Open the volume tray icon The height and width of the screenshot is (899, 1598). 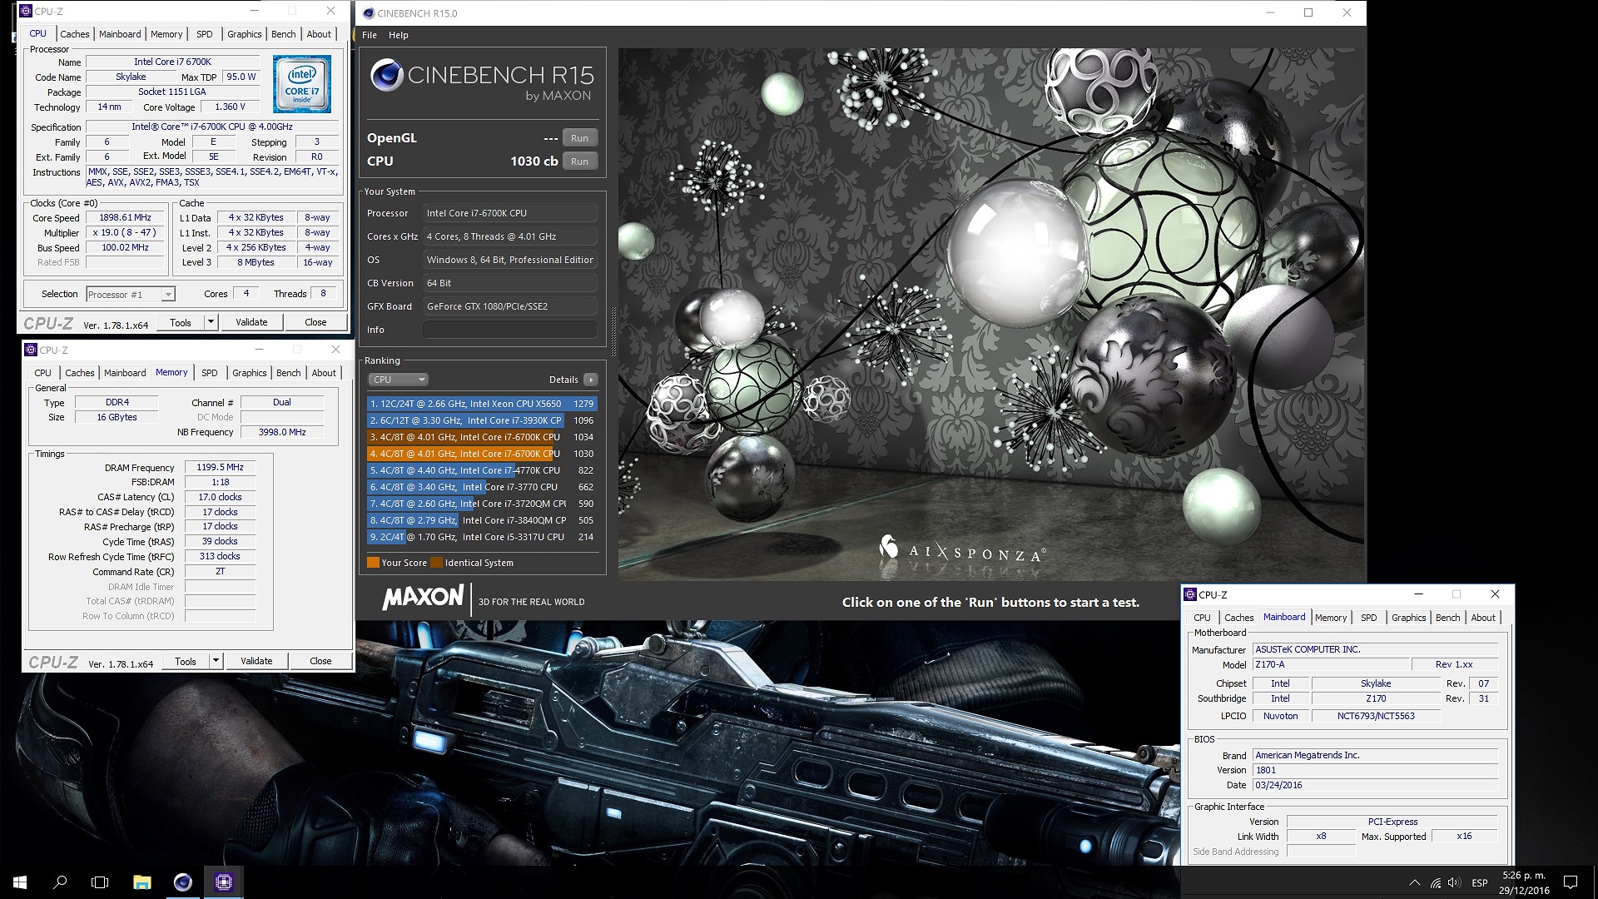(1454, 882)
